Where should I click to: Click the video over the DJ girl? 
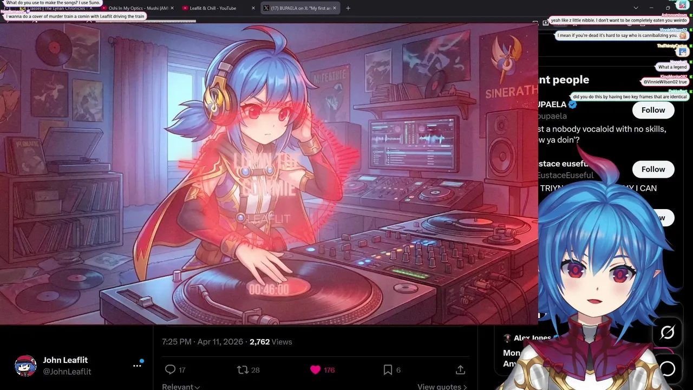[269, 173]
